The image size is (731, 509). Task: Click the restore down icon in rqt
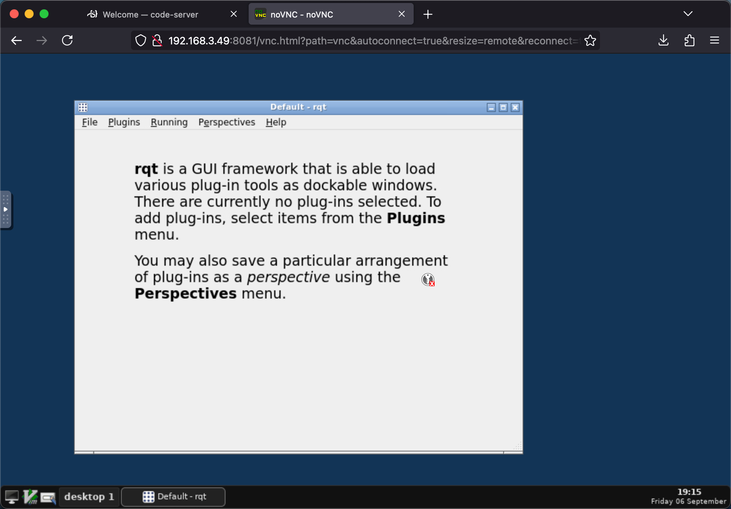tap(503, 107)
